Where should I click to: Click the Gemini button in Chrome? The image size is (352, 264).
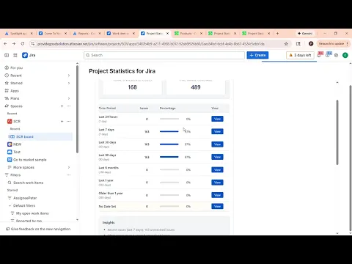coord(305,33)
